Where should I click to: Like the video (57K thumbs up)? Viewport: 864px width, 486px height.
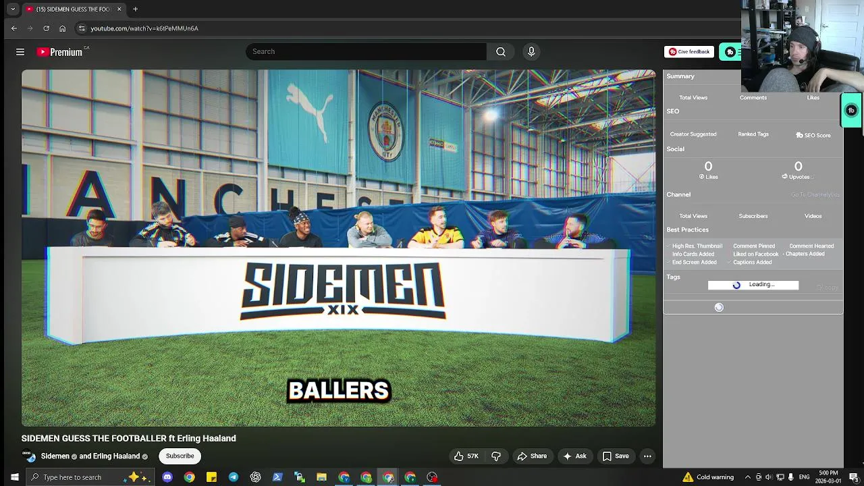(x=466, y=456)
